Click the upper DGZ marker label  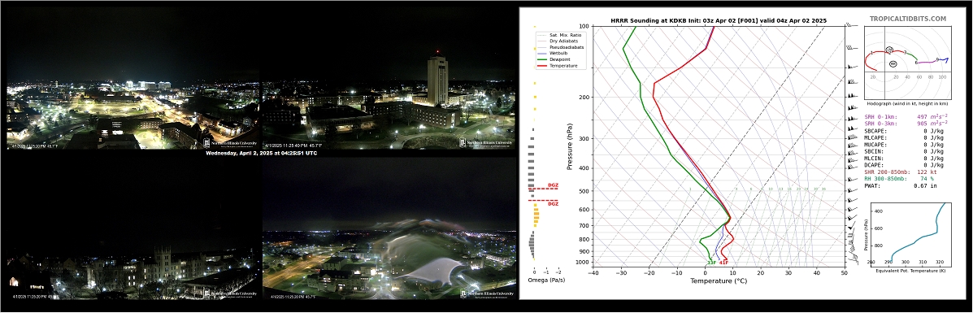point(554,185)
